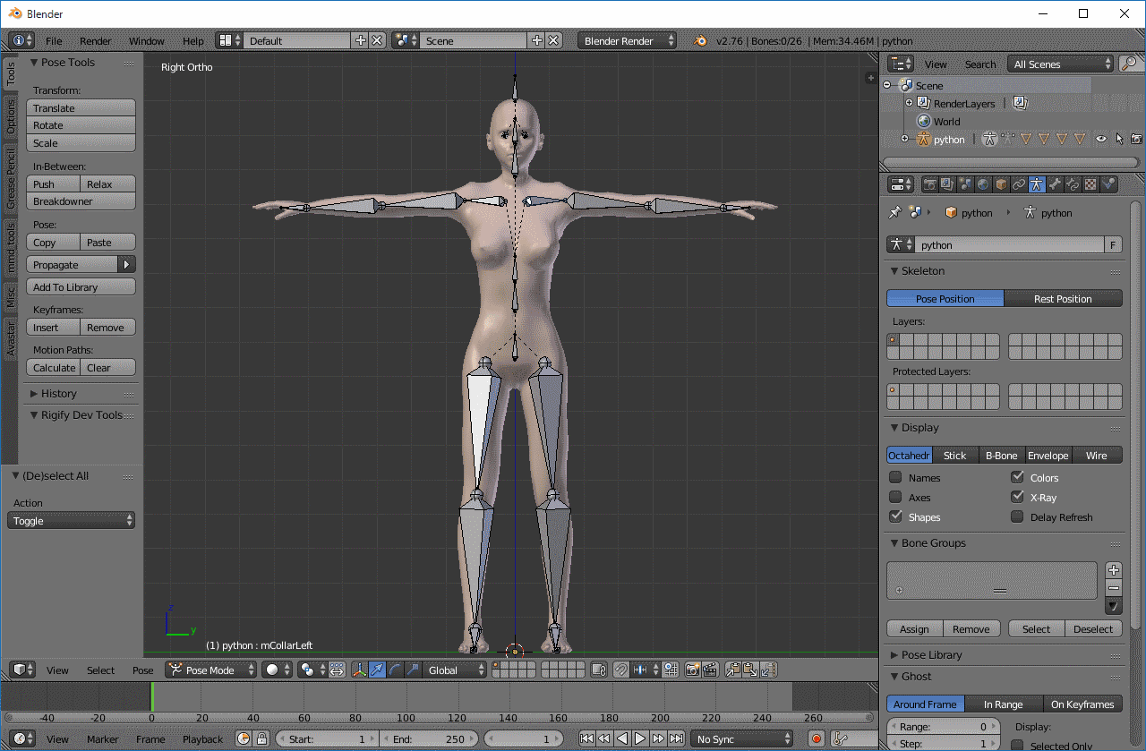Viewport: 1146px width, 751px height.
Task: Click the Rest Position button
Action: [1063, 299]
